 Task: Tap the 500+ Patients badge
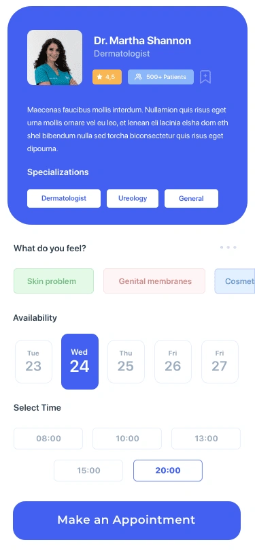pyautogui.click(x=160, y=77)
